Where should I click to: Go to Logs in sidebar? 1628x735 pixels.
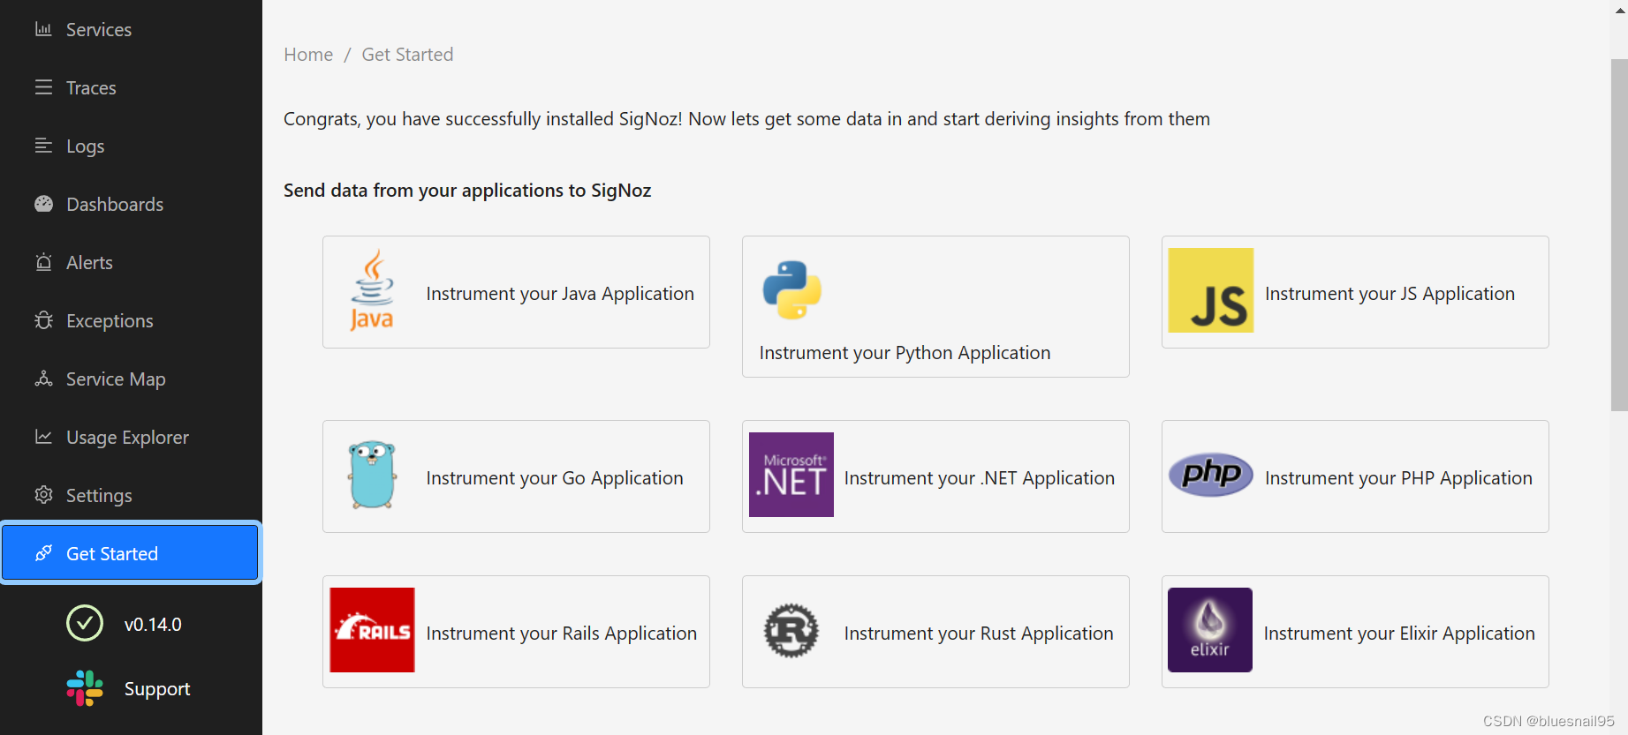[131, 146]
